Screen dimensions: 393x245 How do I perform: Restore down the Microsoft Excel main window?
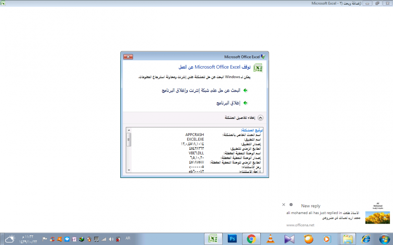pyautogui.click(x=377, y=4)
